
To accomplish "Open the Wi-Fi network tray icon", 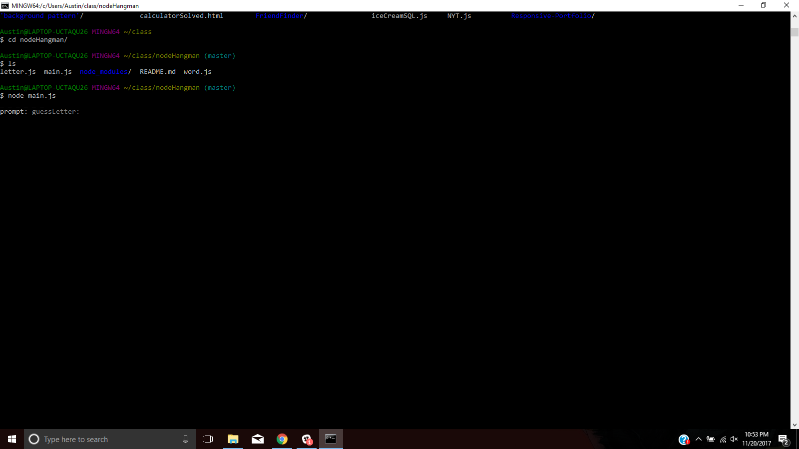I will coord(723,439).
